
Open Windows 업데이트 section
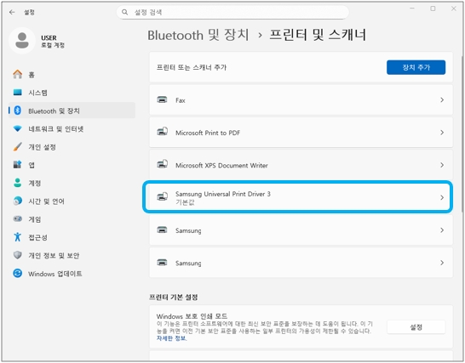[x=72, y=274]
